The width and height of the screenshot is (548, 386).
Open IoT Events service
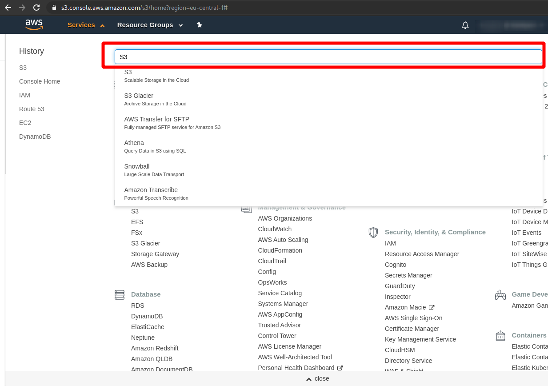click(526, 233)
